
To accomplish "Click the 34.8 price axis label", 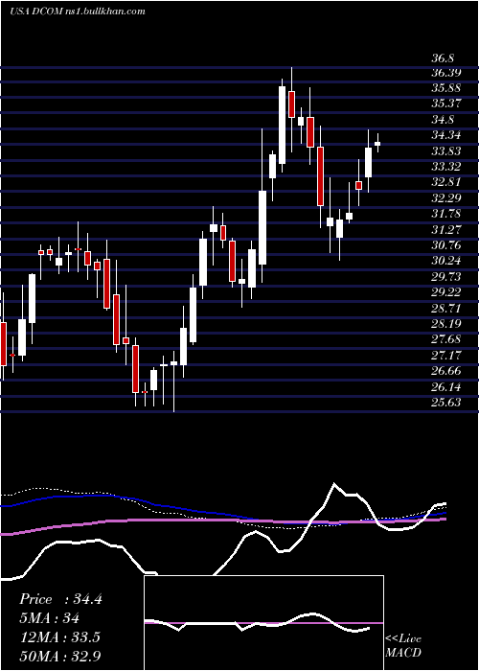I will 443,120.
